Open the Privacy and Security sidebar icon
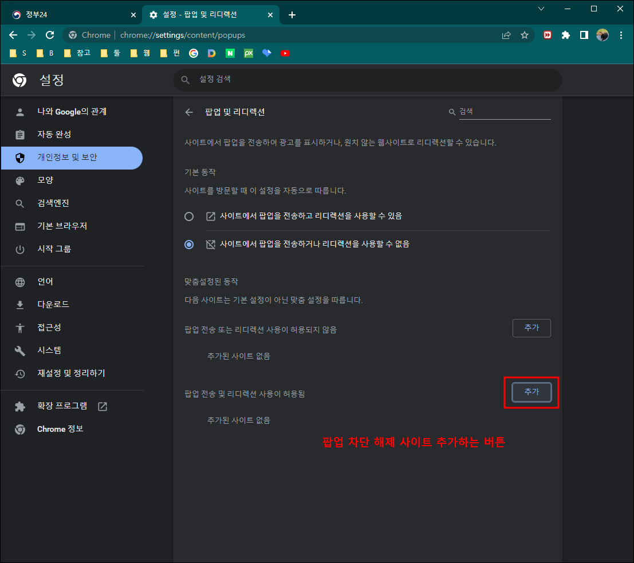Viewport: 634px width, 563px height. (20, 158)
